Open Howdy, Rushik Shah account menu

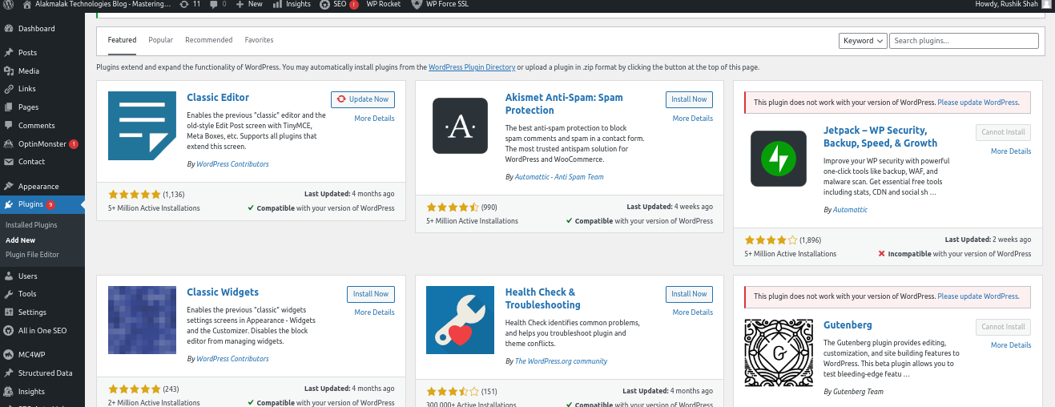[x=1013, y=4]
